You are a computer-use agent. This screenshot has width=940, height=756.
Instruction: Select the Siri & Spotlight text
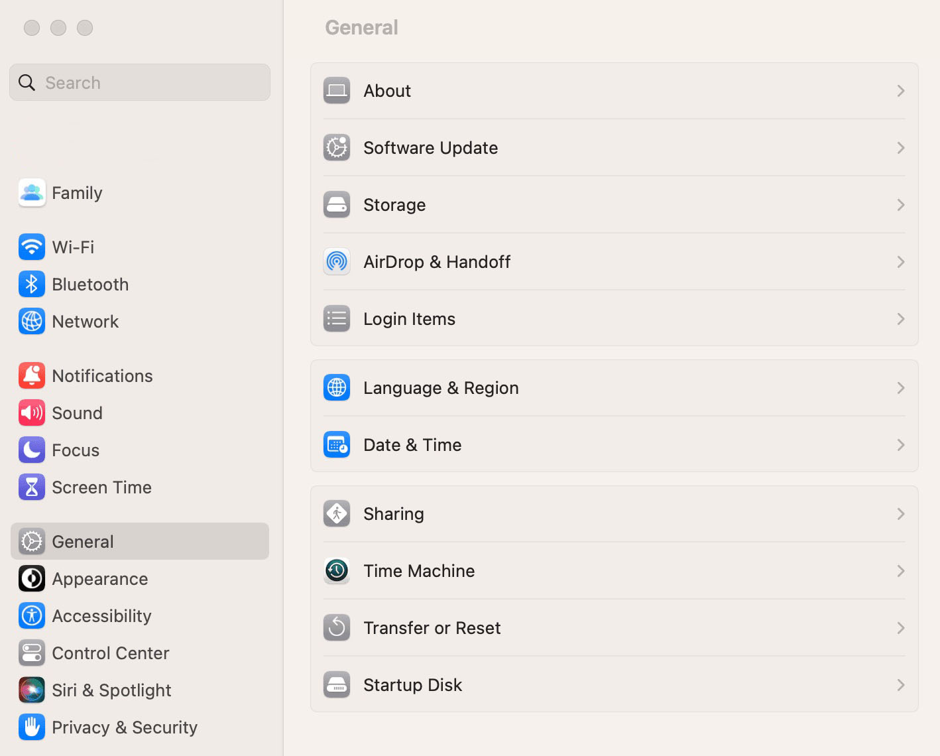tap(111, 691)
